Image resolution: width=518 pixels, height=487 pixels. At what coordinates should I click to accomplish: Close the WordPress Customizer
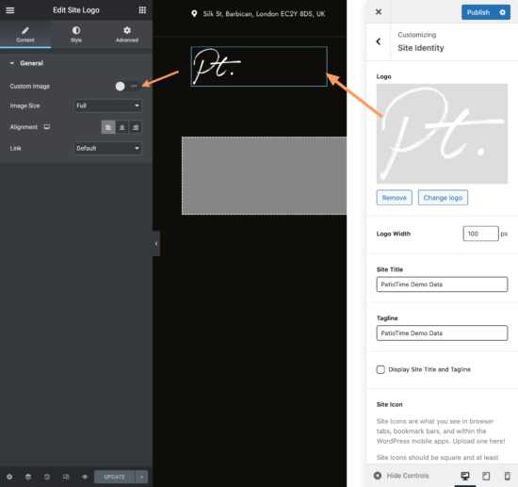(x=379, y=12)
